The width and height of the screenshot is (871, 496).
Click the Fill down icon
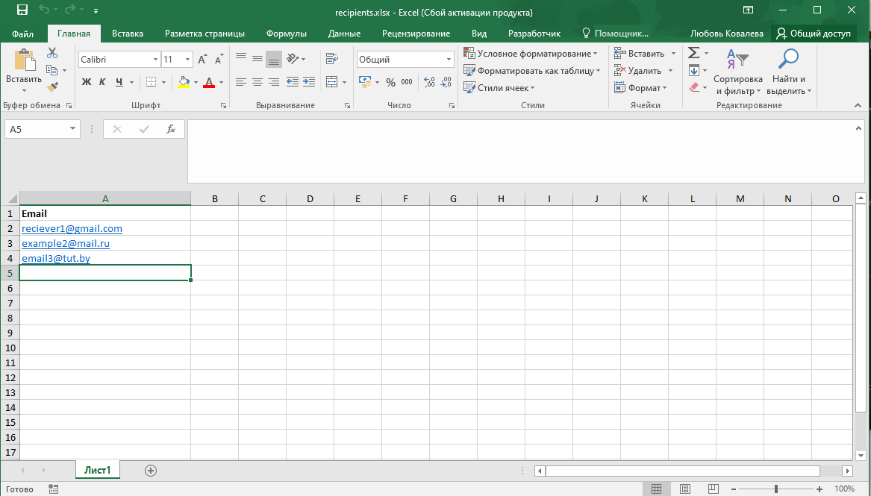click(694, 70)
